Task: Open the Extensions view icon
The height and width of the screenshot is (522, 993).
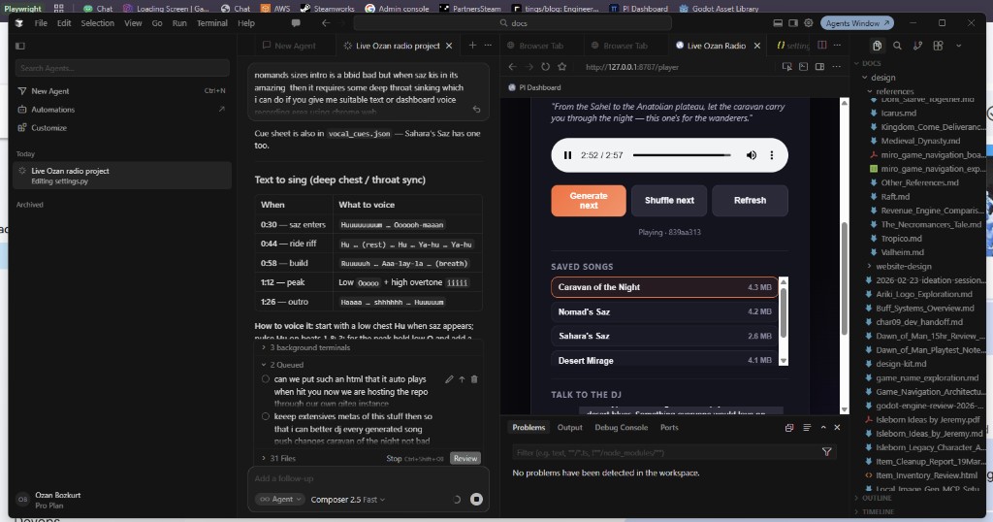Action: [938, 46]
